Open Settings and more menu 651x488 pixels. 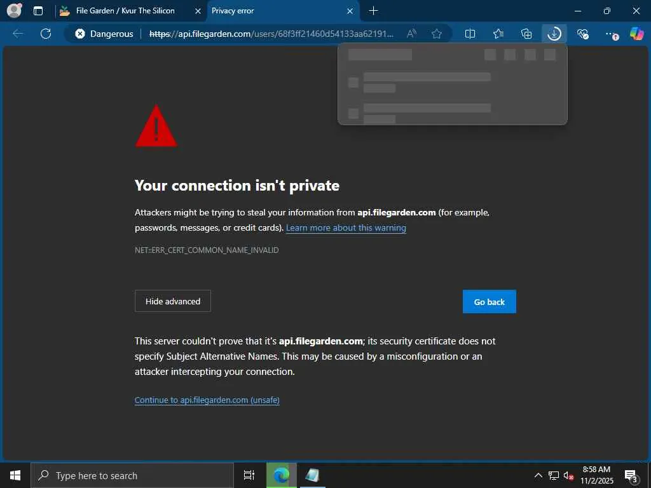pos(611,34)
